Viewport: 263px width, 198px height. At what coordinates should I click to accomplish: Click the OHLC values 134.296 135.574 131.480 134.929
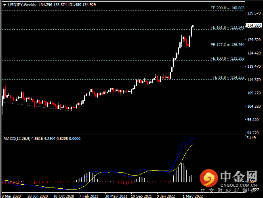67,5
